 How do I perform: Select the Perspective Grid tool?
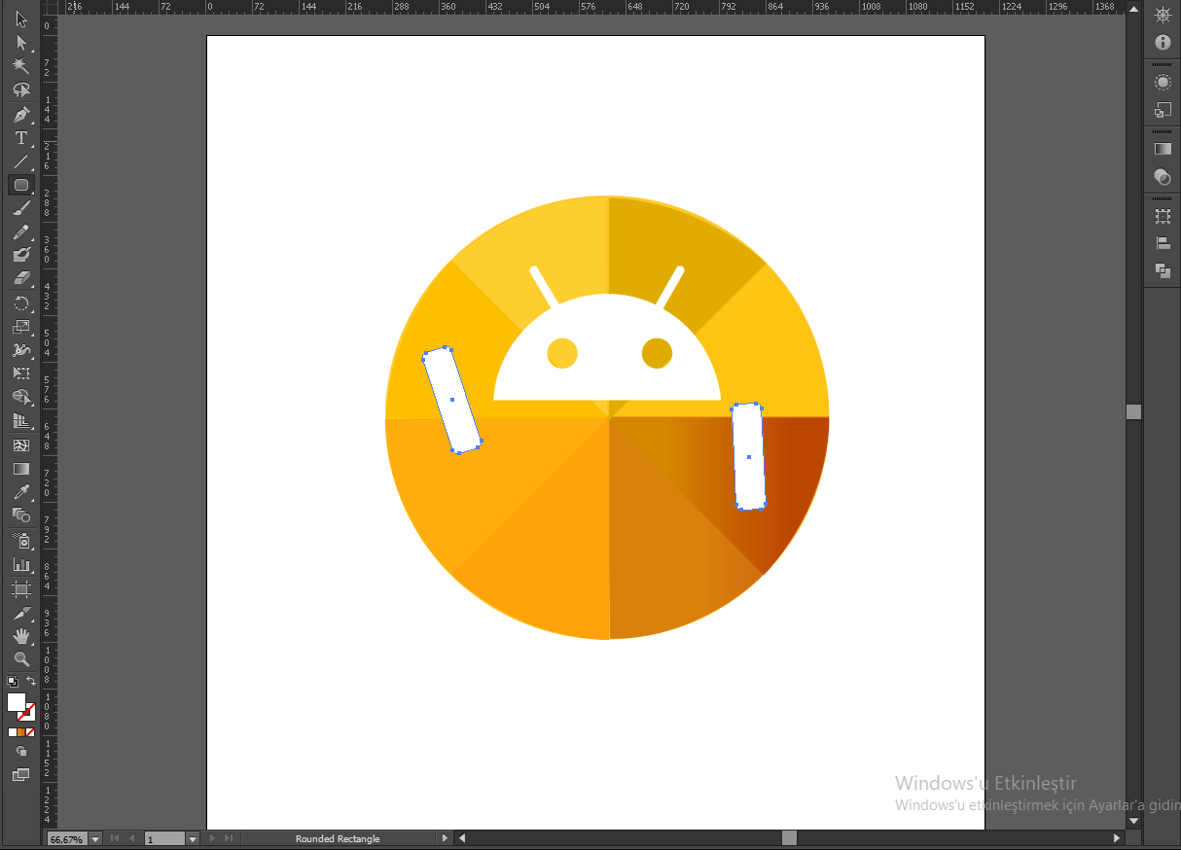pos(20,421)
